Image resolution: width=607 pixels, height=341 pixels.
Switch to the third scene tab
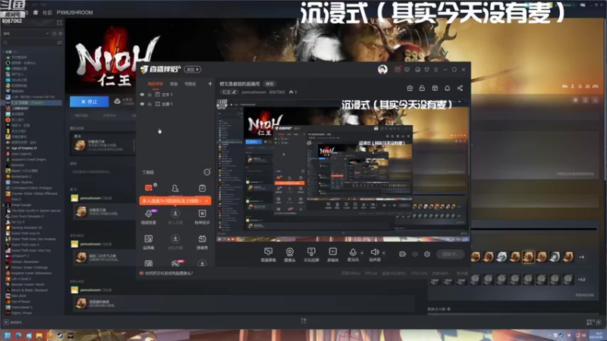pyautogui.click(x=190, y=84)
